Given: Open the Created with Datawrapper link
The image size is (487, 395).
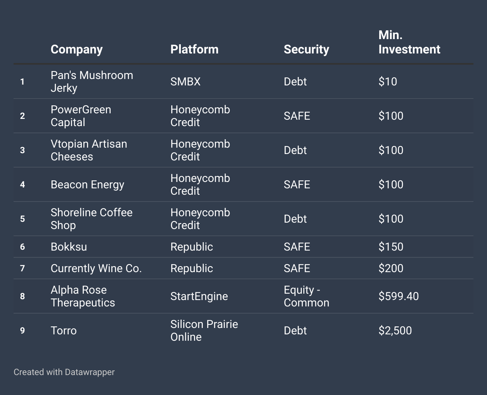Looking at the screenshot, I should 64,372.
